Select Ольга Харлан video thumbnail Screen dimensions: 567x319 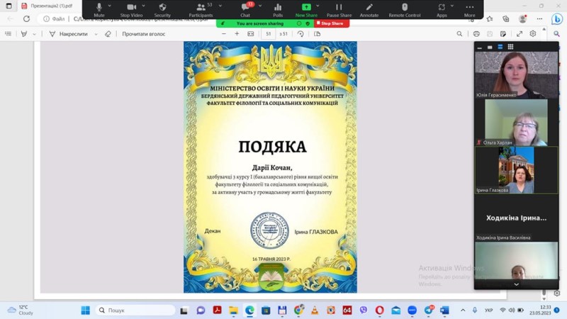(x=517, y=122)
